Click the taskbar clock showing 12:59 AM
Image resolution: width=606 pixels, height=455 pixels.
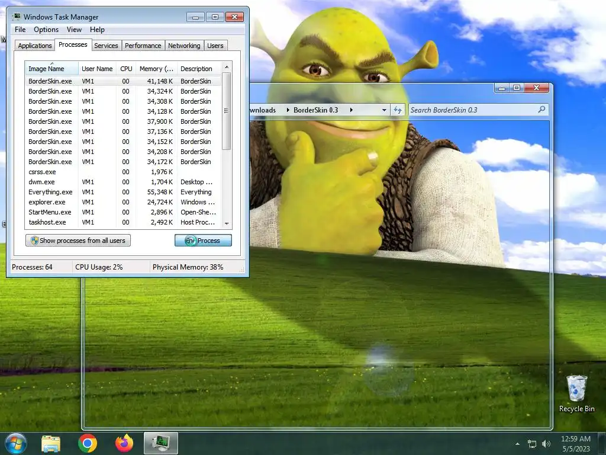pos(575,443)
